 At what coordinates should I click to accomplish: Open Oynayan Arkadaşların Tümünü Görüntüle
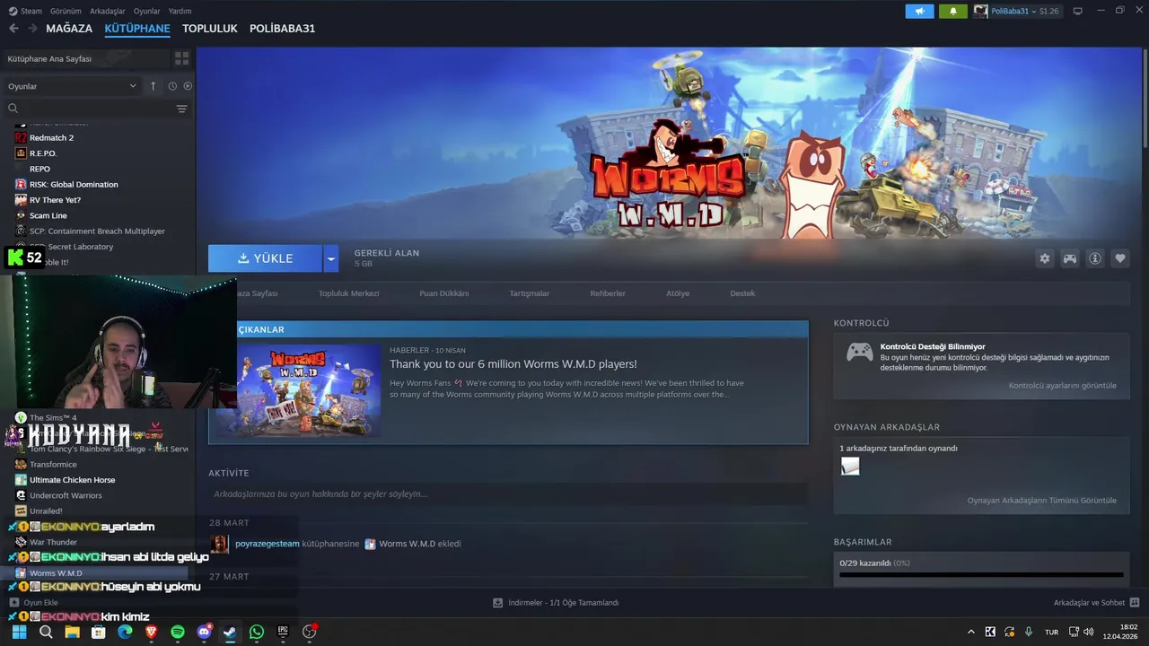(1042, 501)
